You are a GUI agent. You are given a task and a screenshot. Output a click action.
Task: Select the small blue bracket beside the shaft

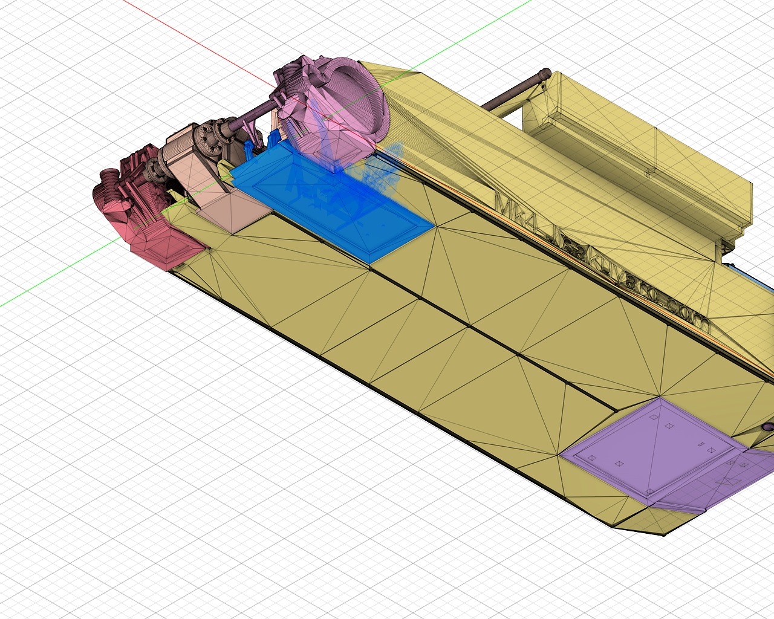tap(248, 150)
